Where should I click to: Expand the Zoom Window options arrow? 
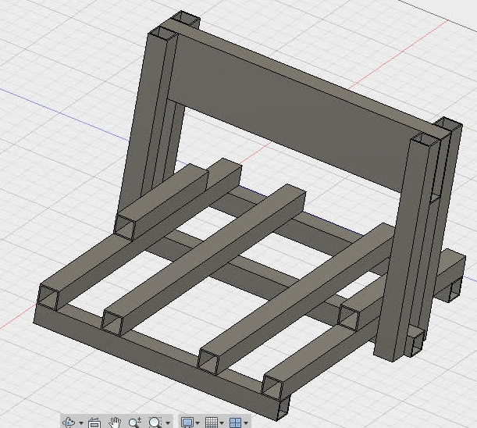point(168,423)
